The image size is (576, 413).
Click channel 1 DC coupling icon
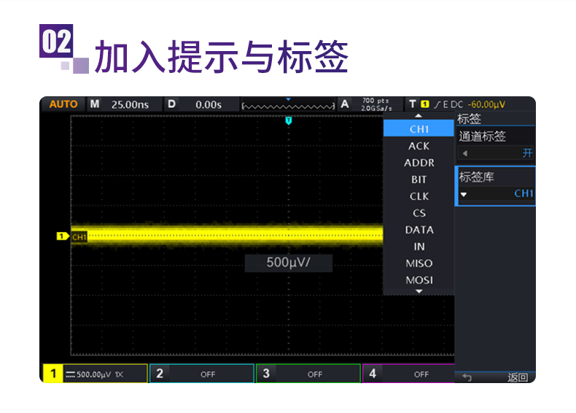pyautogui.click(x=70, y=375)
